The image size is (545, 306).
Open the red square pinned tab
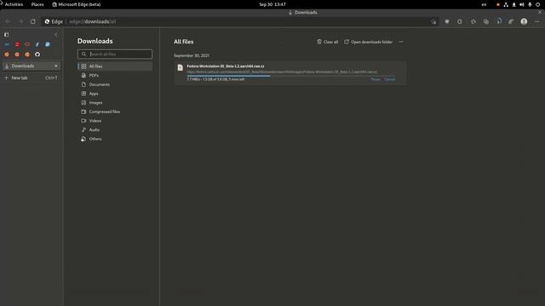point(17,44)
